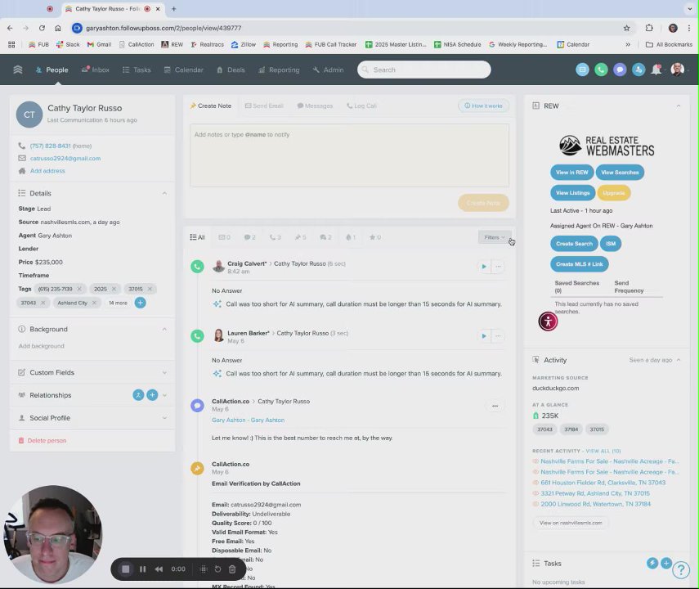Click Add background text field
The height and width of the screenshot is (589, 699).
(x=42, y=346)
